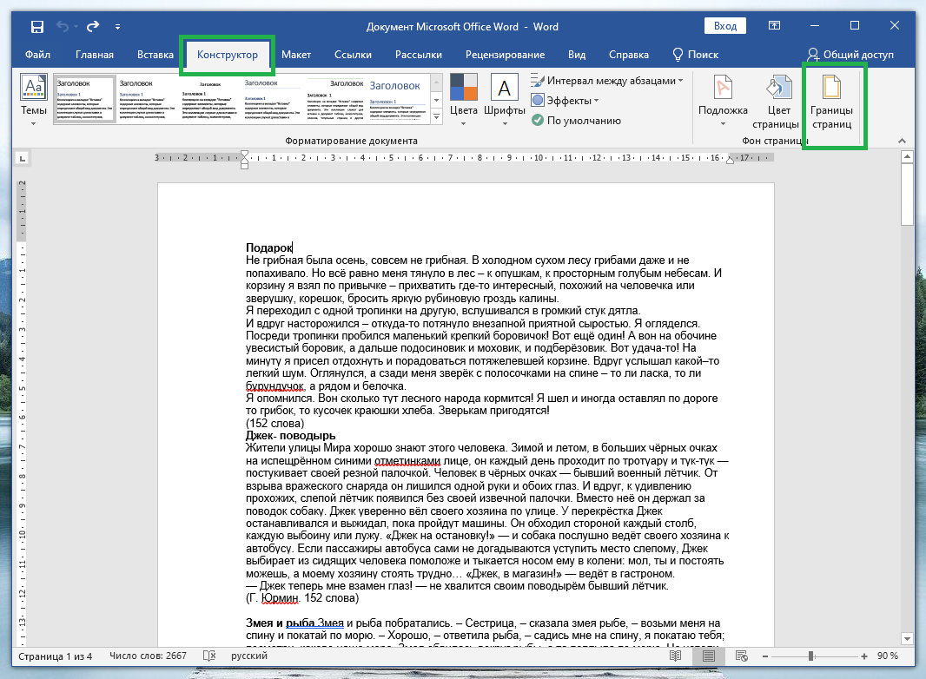Redo the last action
Image resolution: width=926 pixels, height=679 pixels.
[93, 27]
